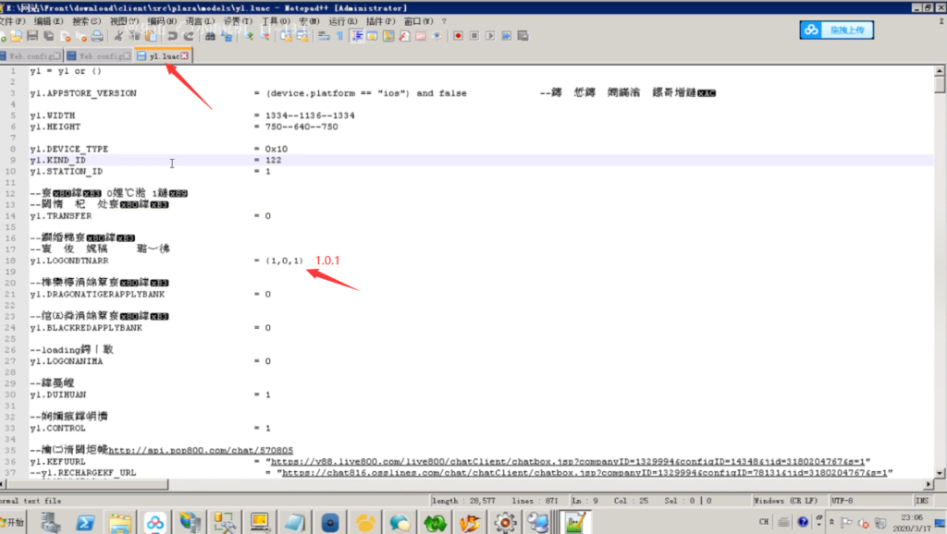The width and height of the screenshot is (947, 534).
Task: Close the yl.luac tab
Action: [185, 56]
